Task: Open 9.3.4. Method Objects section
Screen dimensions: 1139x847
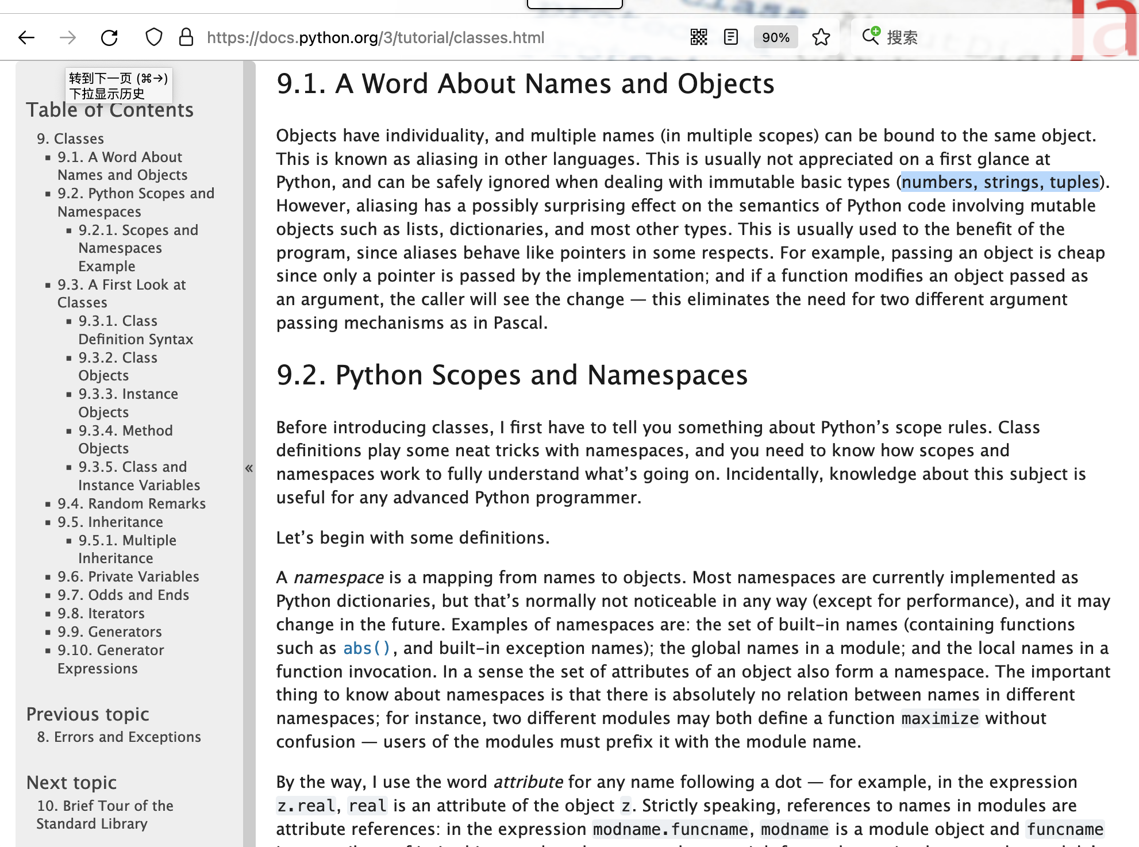Action: [125, 439]
